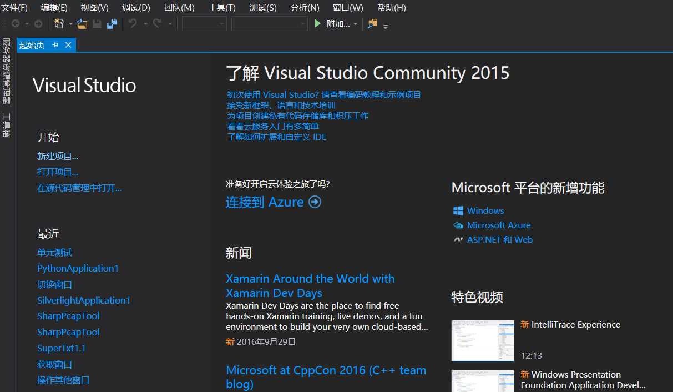Open the Solution Configurations combo box

click(204, 24)
